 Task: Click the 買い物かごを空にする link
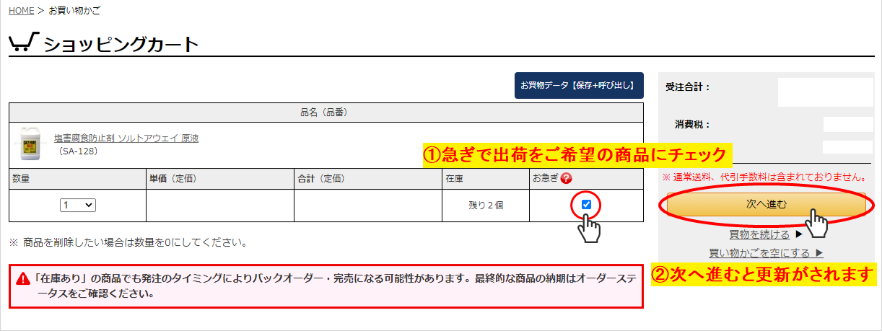tap(759, 252)
